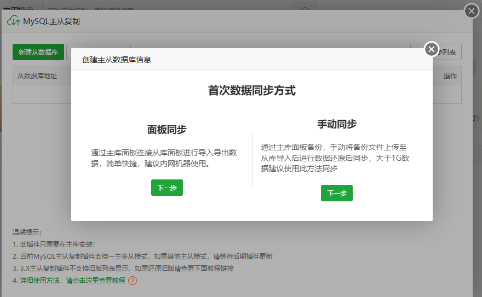
Task: Click tip 3 about 3.X主从复制插件
Action: (x=123, y=269)
